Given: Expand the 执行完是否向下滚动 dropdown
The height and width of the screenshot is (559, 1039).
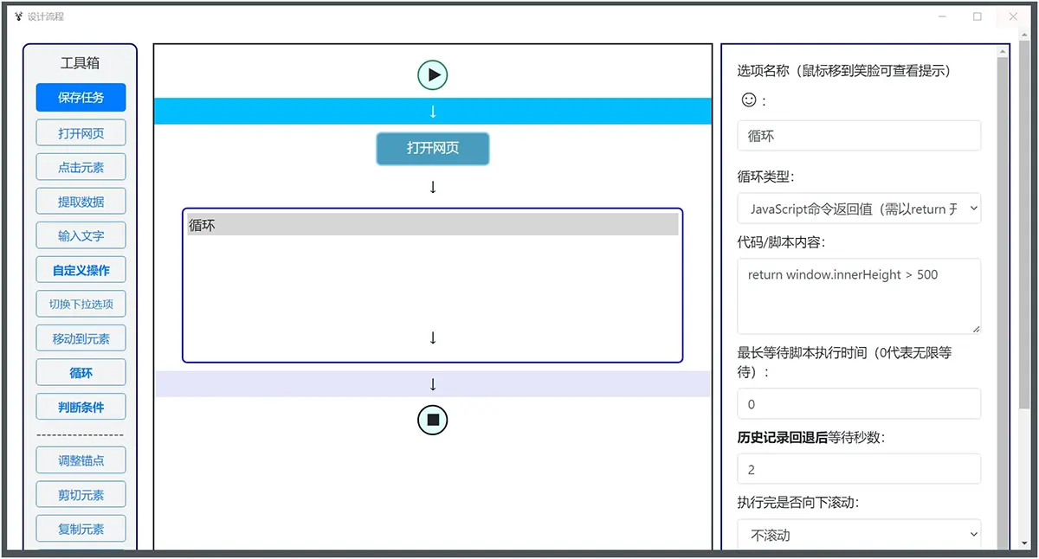Looking at the screenshot, I should [858, 535].
